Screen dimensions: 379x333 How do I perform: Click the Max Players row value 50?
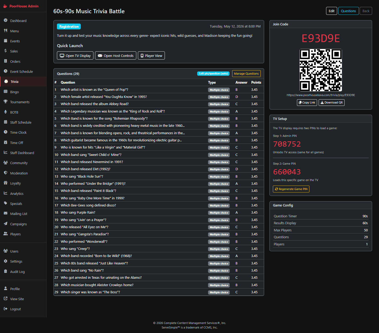pyautogui.click(x=366, y=230)
